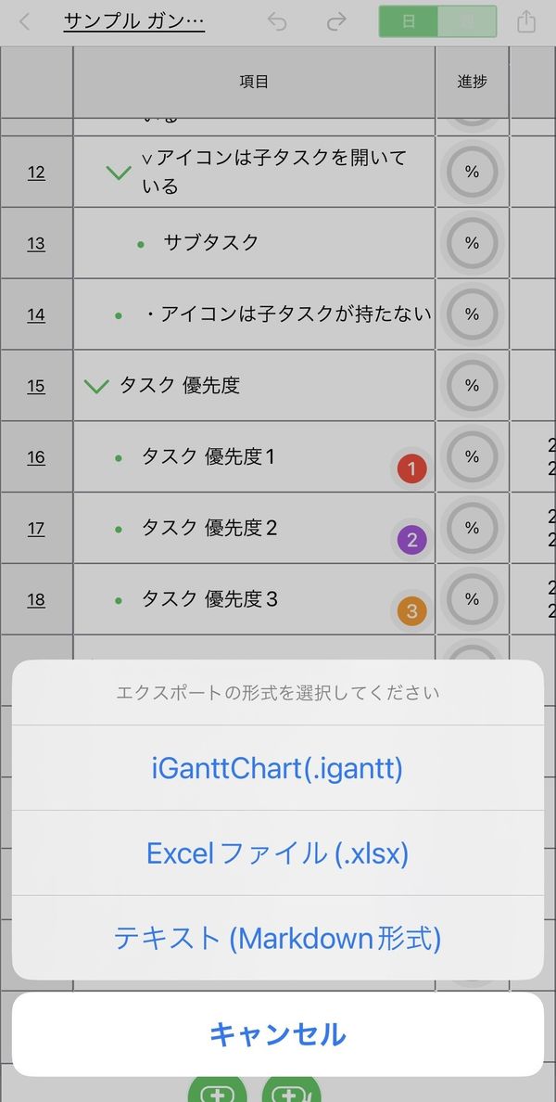
Task: Tap the back chevron icon
Action: coord(25,21)
